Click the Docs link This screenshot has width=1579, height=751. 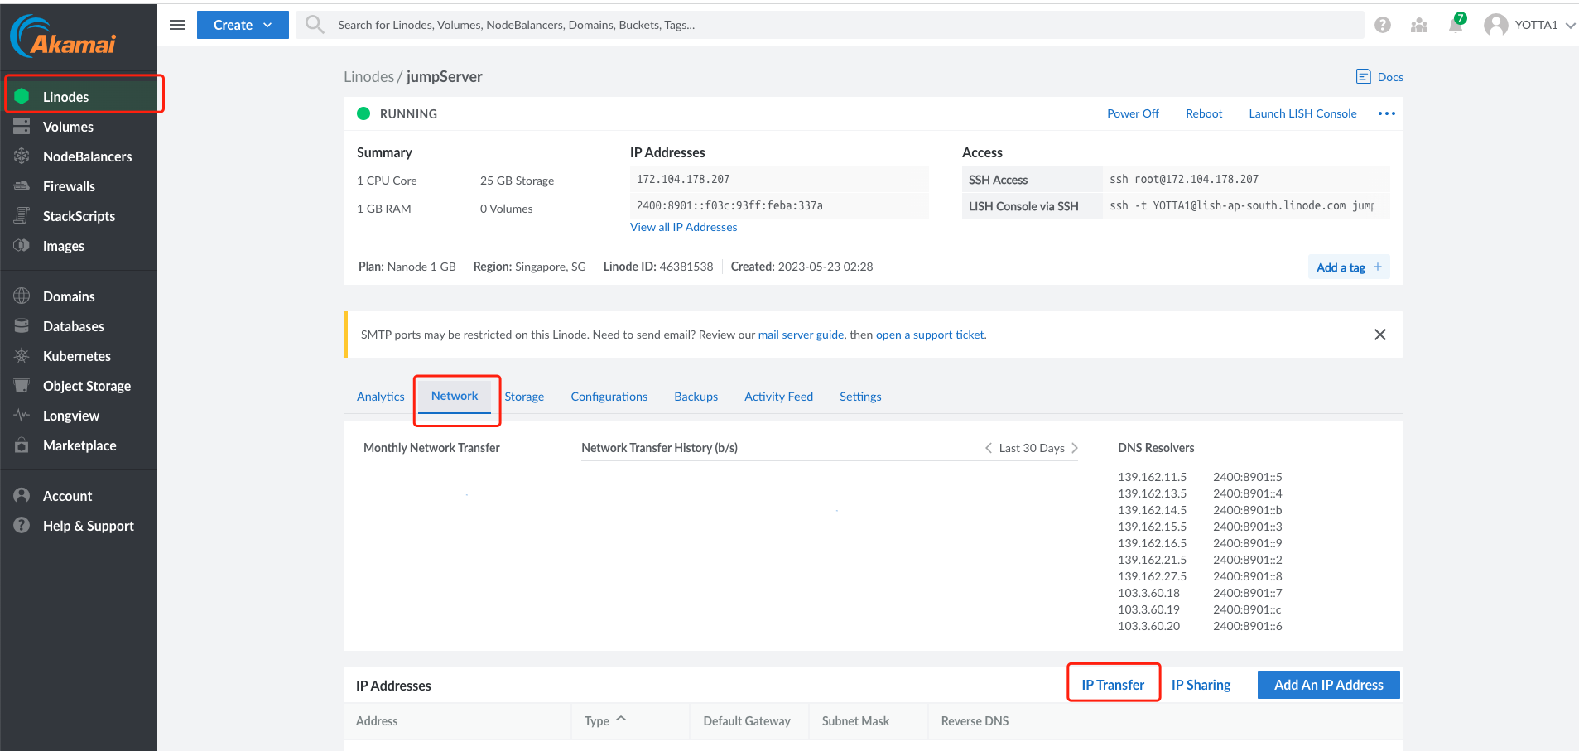[x=1390, y=77]
